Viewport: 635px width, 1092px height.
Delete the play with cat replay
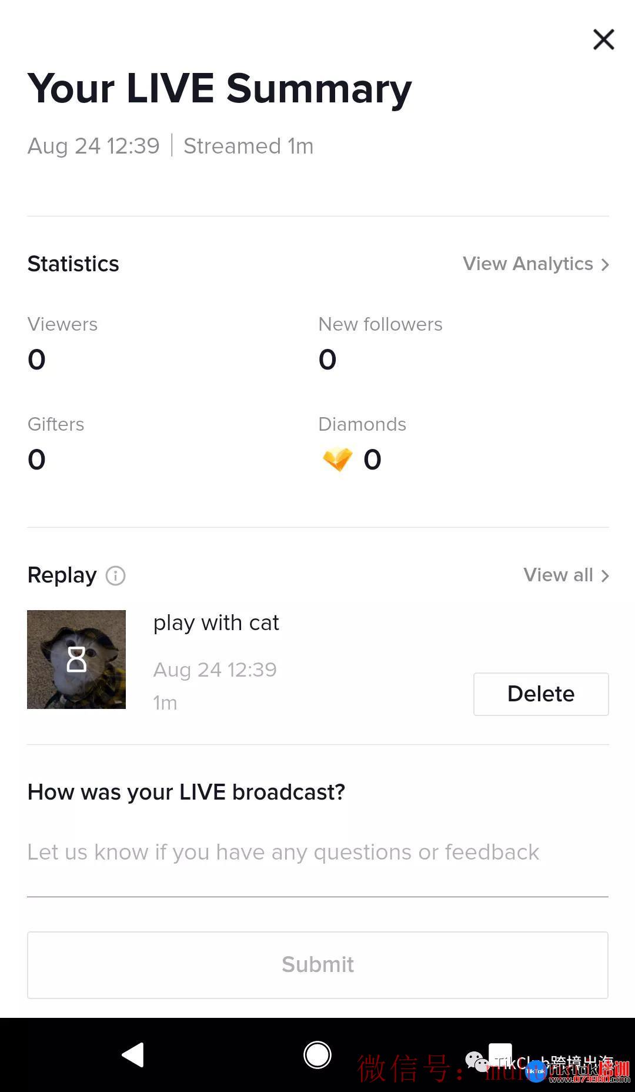541,694
